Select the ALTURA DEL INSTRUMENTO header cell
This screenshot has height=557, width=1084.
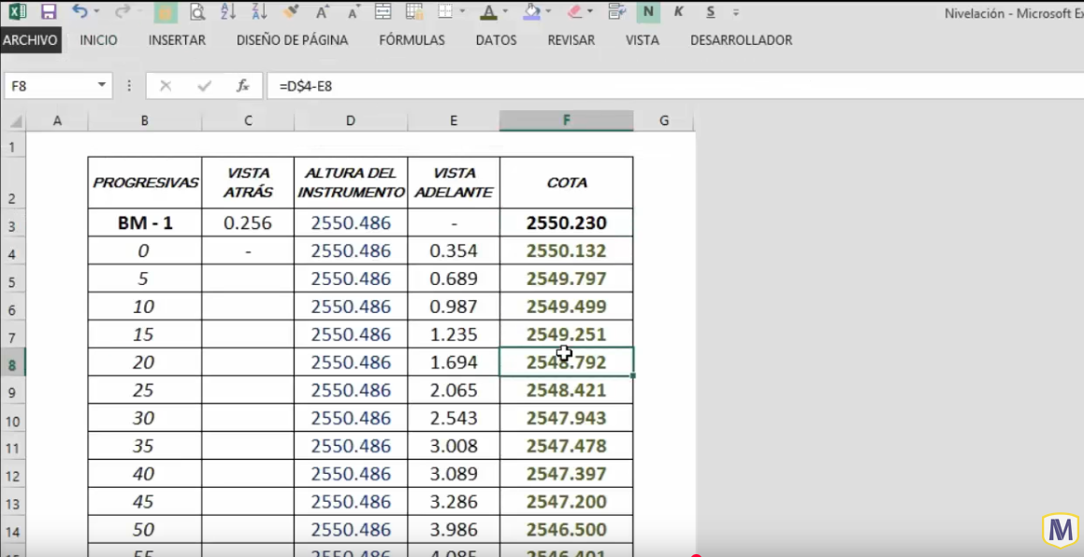(351, 183)
